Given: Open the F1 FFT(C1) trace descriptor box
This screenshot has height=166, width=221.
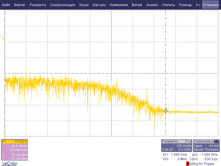Looking at the screenshot, I should click(14, 150).
